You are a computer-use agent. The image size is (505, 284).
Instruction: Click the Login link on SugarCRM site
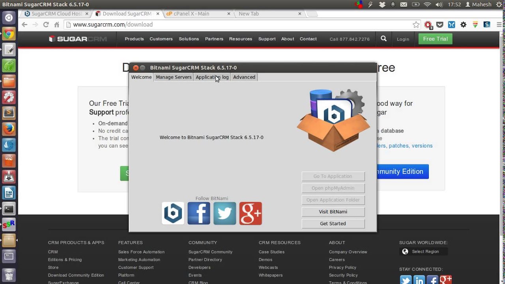[x=403, y=39]
